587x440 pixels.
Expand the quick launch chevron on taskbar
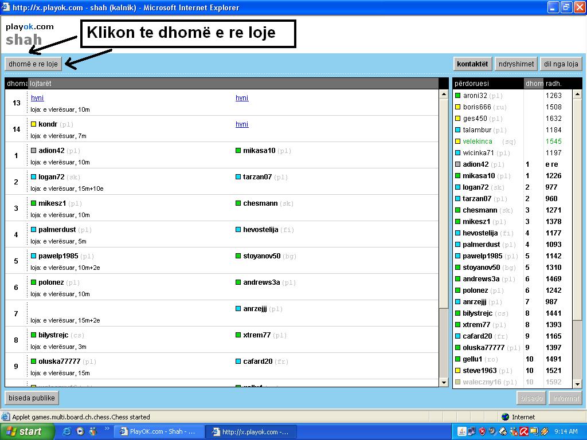pyautogui.click(x=107, y=429)
